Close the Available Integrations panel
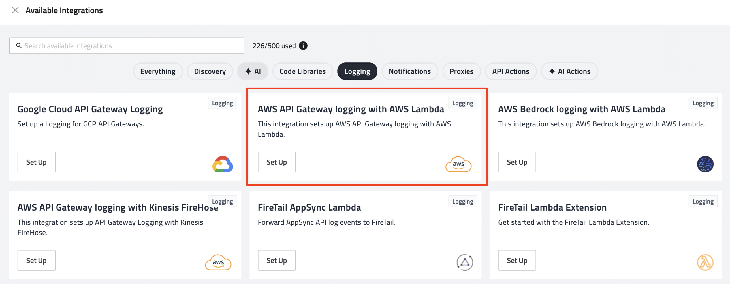Screen dimensions: 730x284 click(x=15, y=10)
